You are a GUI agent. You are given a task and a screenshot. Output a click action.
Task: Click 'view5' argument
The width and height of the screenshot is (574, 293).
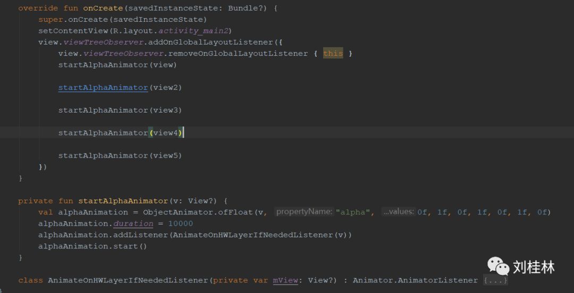click(x=165, y=156)
